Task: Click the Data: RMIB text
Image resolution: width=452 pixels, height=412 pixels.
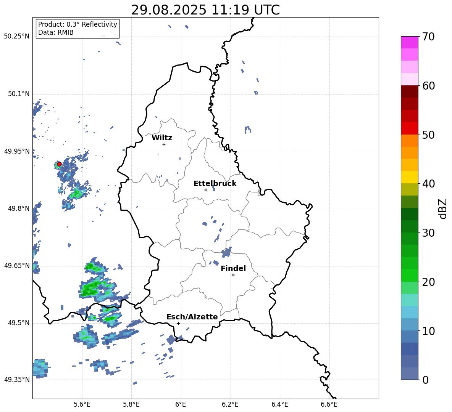Action: coord(56,32)
